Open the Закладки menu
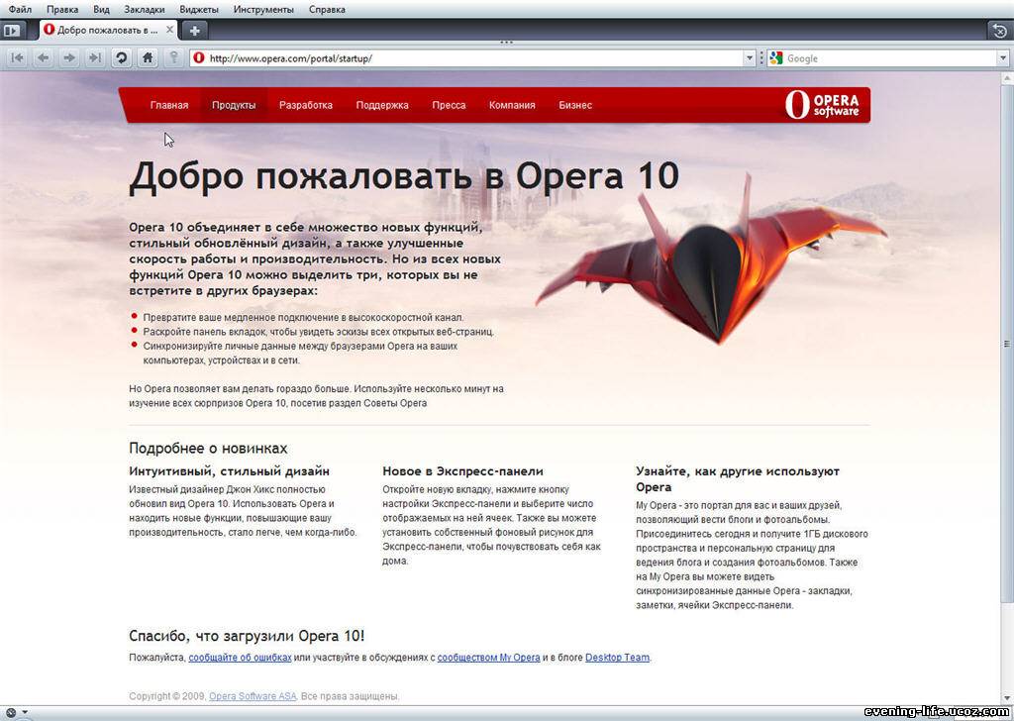The image size is (1014, 721). [x=145, y=10]
